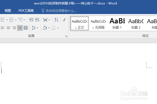The height and width of the screenshot is (104, 157).
Task: Toggle justify alignment
Action: point(20,28)
